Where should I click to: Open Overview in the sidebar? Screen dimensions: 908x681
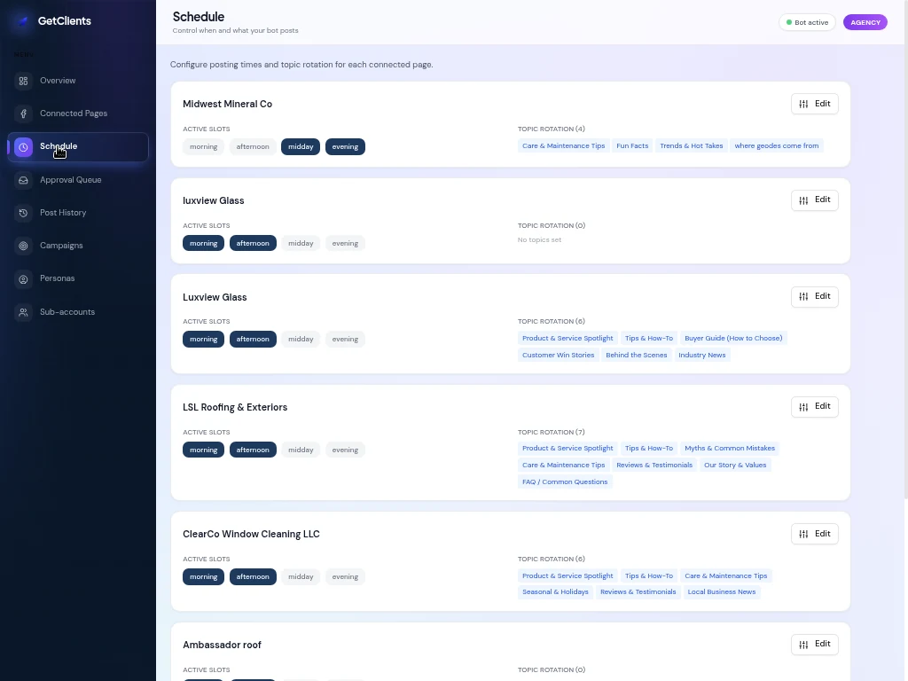point(78,81)
